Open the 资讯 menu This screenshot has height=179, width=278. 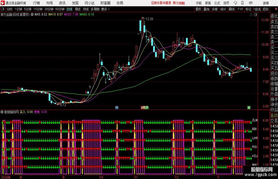tap(62, 3)
